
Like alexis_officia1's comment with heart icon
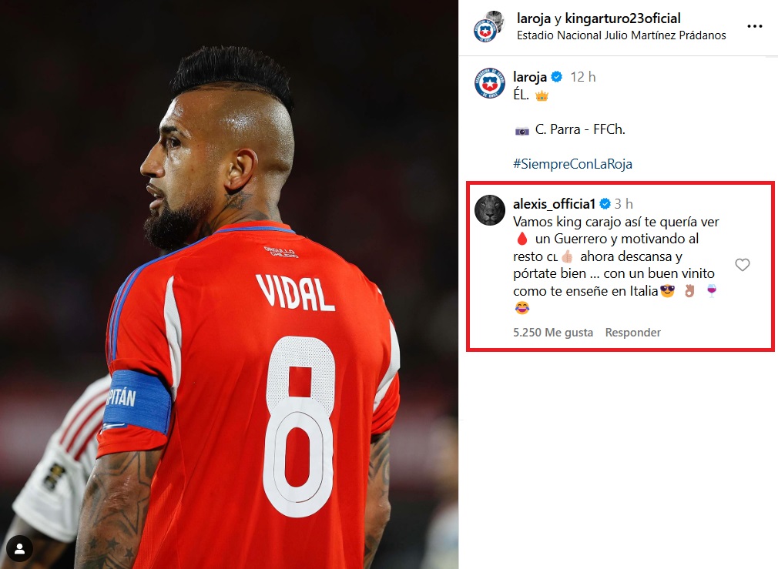coord(743,265)
